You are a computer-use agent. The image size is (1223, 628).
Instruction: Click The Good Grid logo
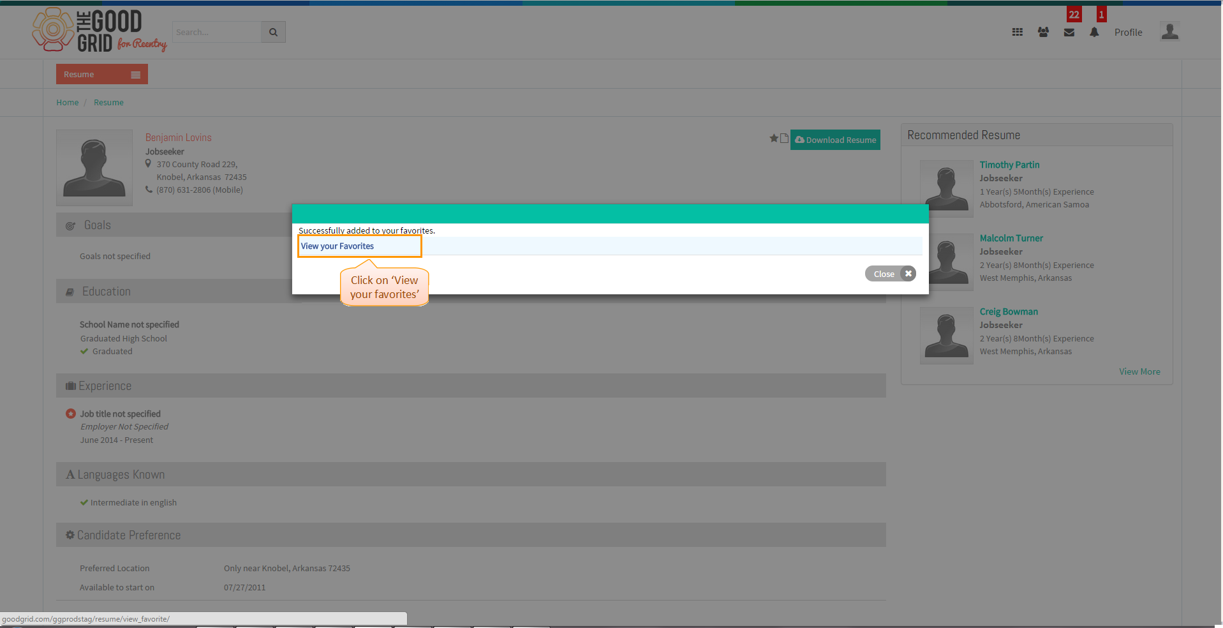100,30
